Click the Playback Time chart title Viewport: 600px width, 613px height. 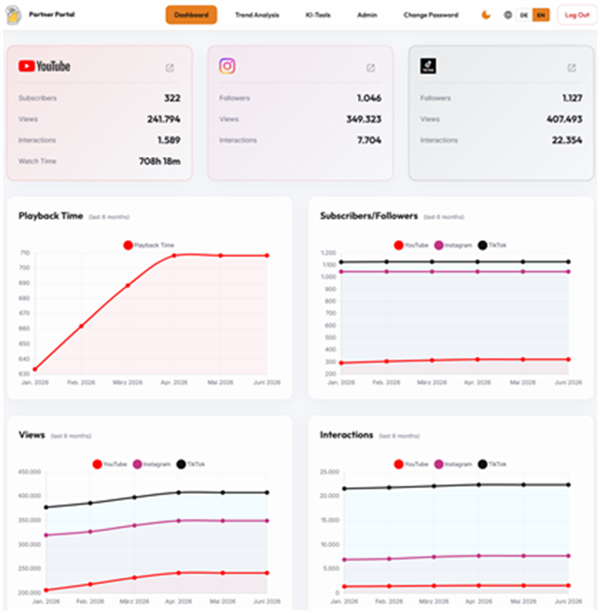coord(51,216)
